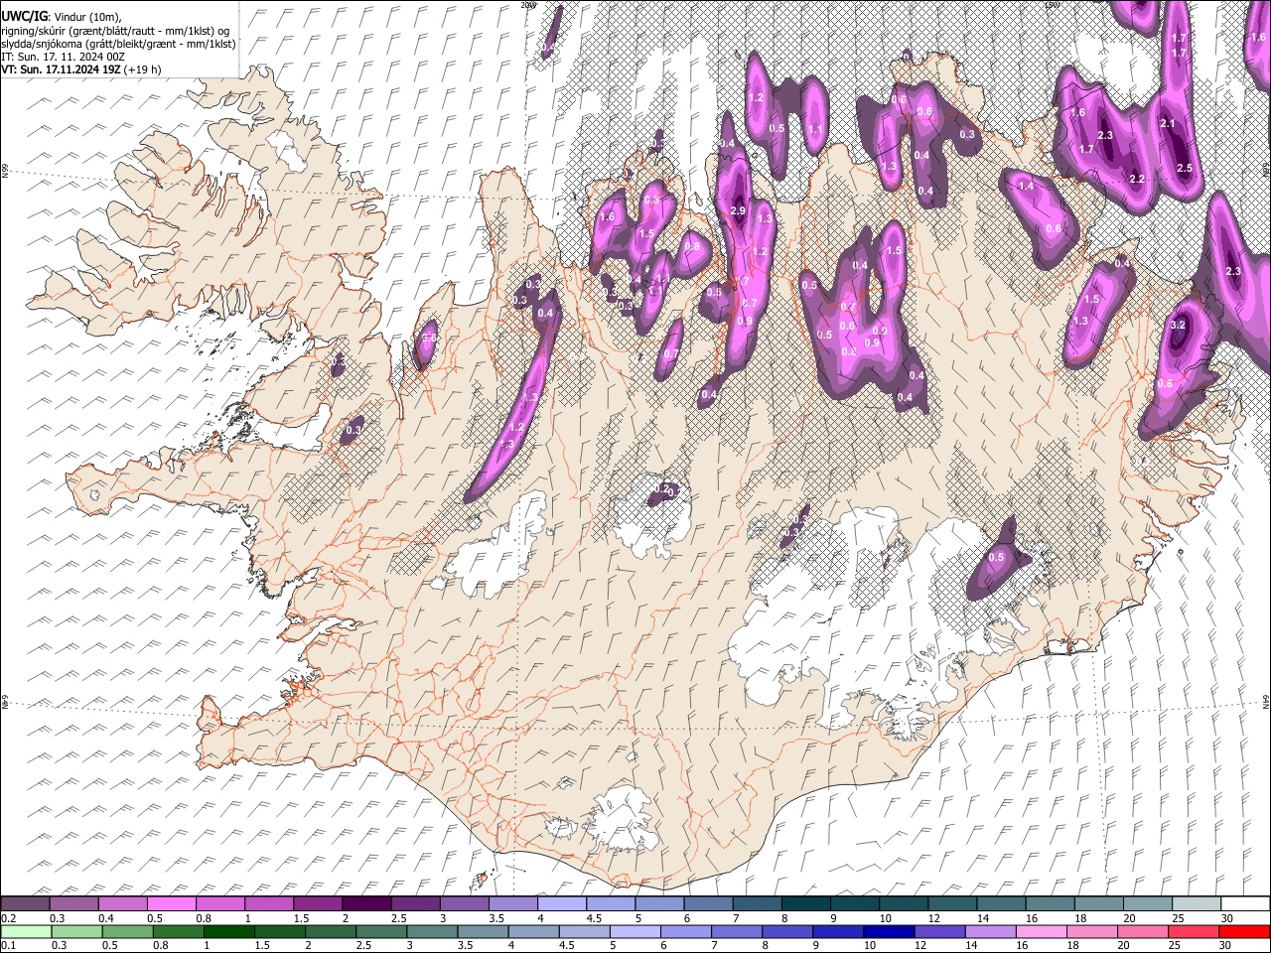
Task: Click the pale green swatch after 0.1, lower legend
Action: click(25, 932)
